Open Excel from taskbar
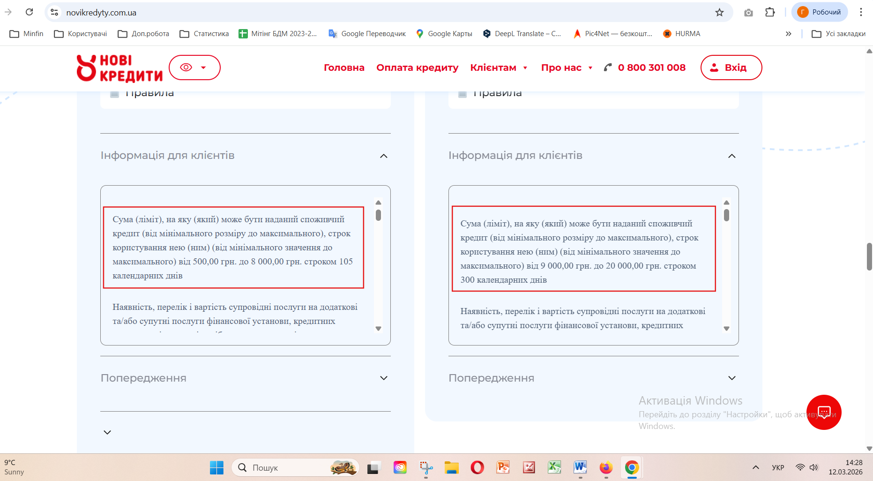 [555, 467]
